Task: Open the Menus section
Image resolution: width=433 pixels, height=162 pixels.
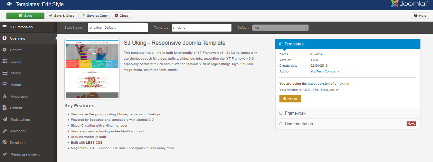Action: click(x=28, y=85)
